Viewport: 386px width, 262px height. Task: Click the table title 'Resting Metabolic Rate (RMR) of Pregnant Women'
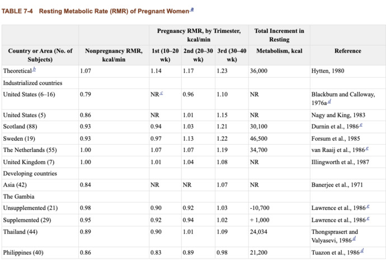(114, 11)
